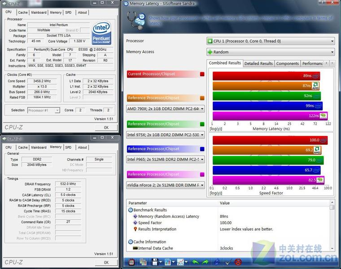Viewport: 341px width, 269px height.
Task: Click the Speed Factor diamond icon
Action: [x=135, y=222]
